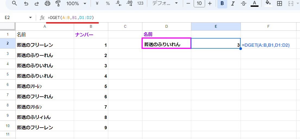This screenshot has height=139, width=300.
Task: Toggle strikethrough formatting
Action: [x=244, y=3]
